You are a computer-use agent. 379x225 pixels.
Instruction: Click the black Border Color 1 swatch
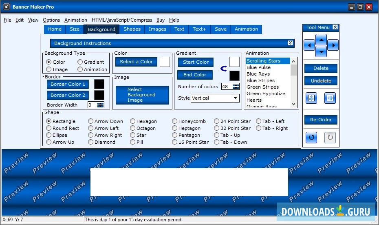99,84
